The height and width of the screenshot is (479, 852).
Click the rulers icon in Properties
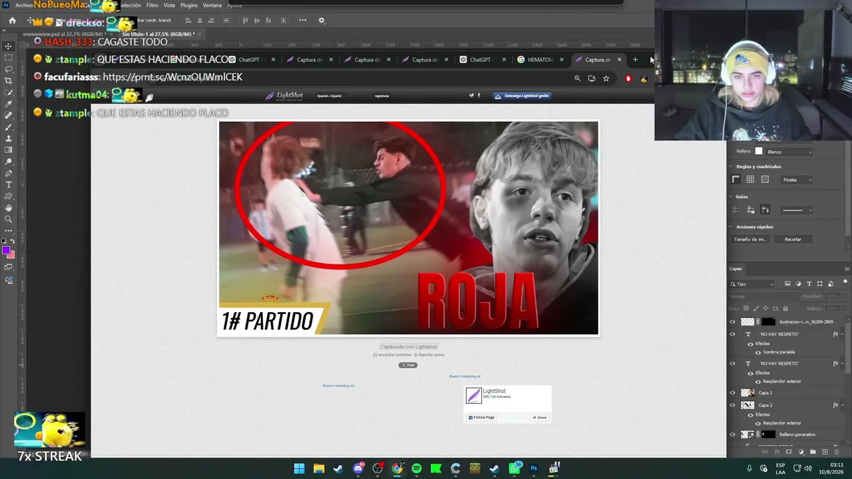pos(736,180)
